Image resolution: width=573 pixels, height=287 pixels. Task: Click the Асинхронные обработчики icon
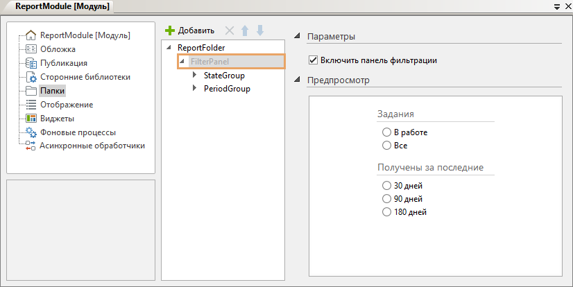(31, 146)
